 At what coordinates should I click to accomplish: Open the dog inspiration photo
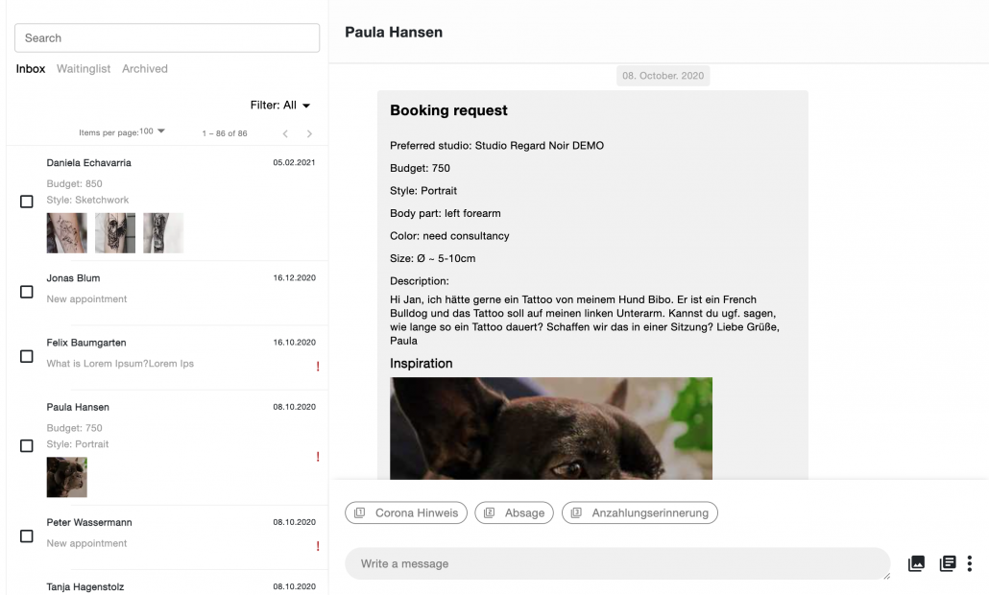tap(551, 428)
